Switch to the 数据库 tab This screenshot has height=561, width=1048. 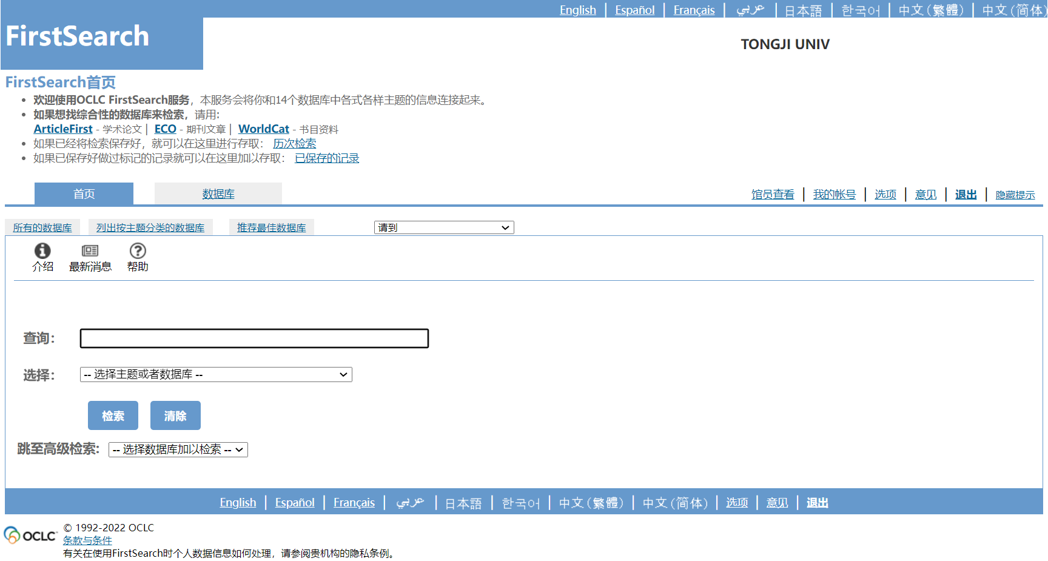click(218, 194)
